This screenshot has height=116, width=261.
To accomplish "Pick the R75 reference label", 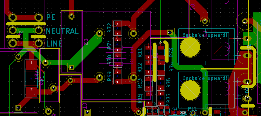I will (x=169, y=83).
